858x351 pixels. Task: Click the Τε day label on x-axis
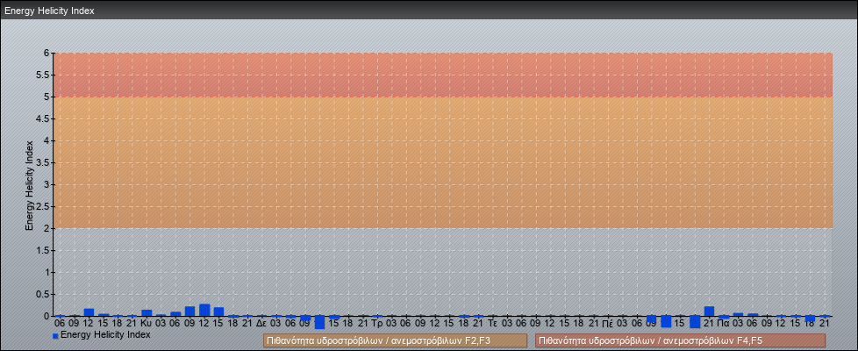pyautogui.click(x=492, y=324)
